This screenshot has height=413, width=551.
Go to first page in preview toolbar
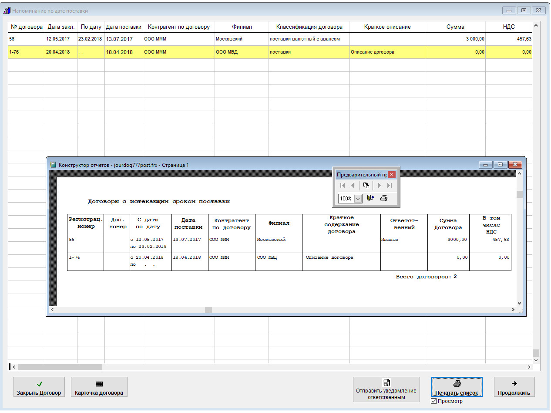click(343, 185)
